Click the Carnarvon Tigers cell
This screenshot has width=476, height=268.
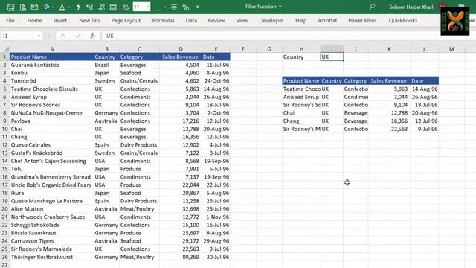point(51,241)
